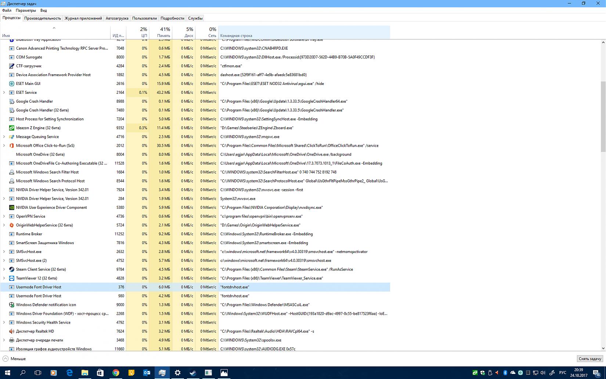This screenshot has width=606, height=379.
Task: Open Google Chrome from the taskbar
Action: (x=116, y=373)
